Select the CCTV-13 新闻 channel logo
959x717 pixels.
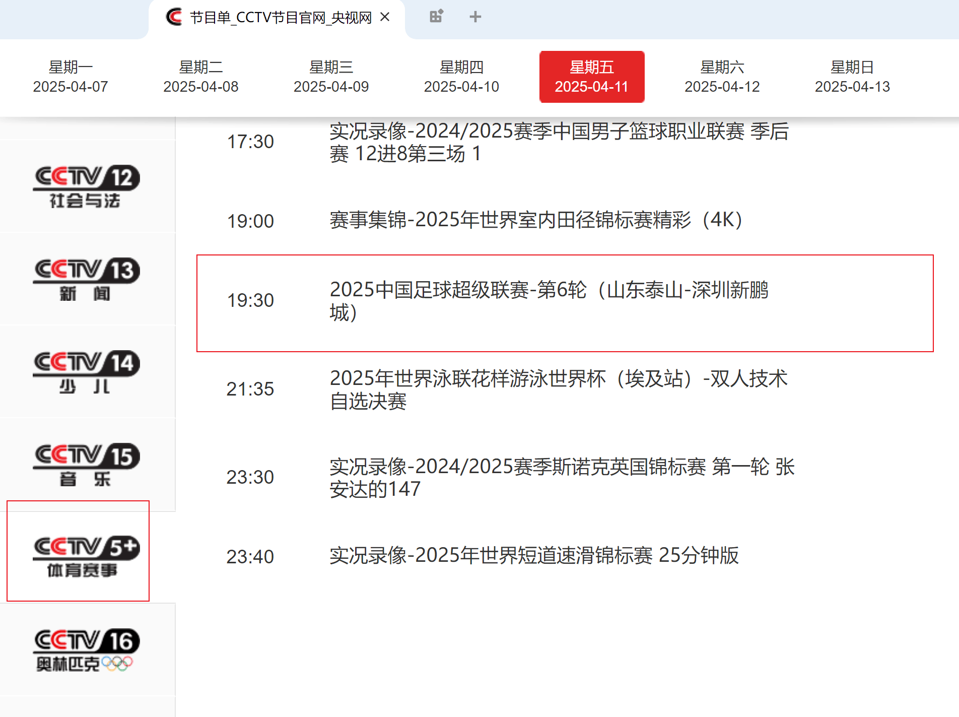click(x=86, y=279)
